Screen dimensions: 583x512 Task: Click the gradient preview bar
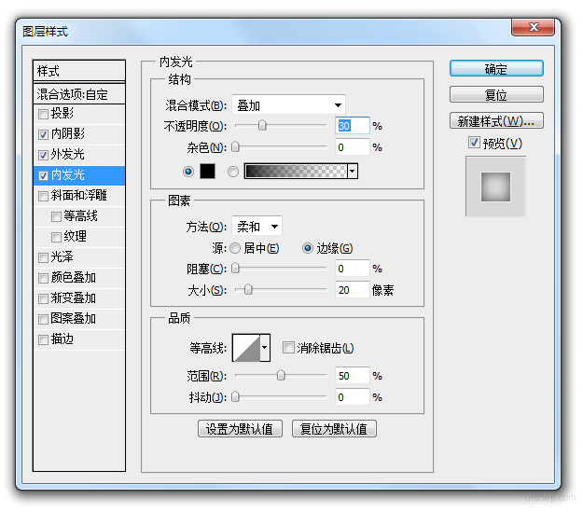pos(296,171)
